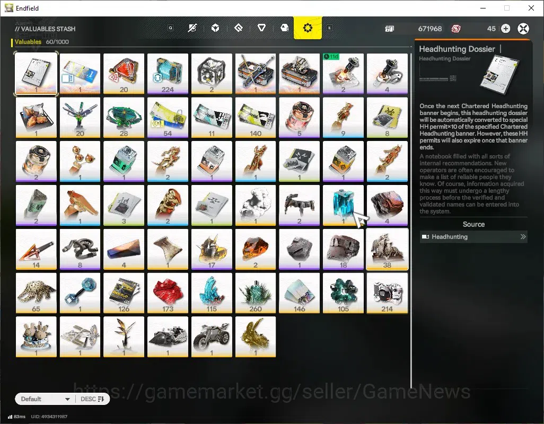
Task: Select the white cloud item
Action: [256, 205]
